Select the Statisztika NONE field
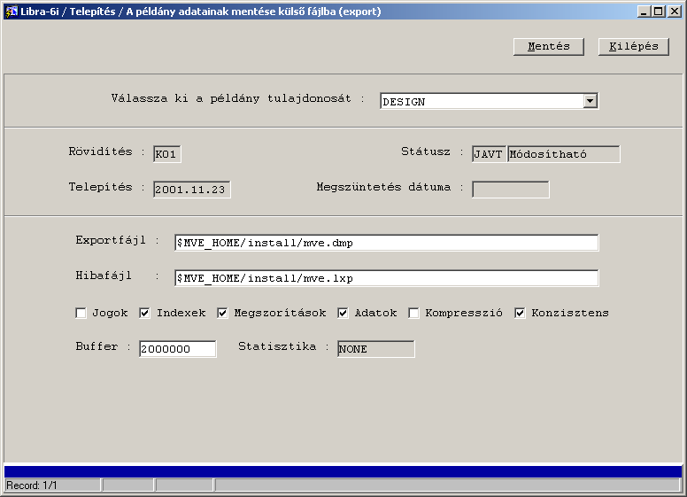Viewport: 687px width, 497px height. pyautogui.click(x=376, y=349)
